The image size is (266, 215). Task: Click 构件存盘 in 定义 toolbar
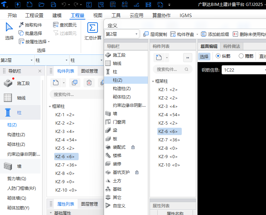click(182, 34)
